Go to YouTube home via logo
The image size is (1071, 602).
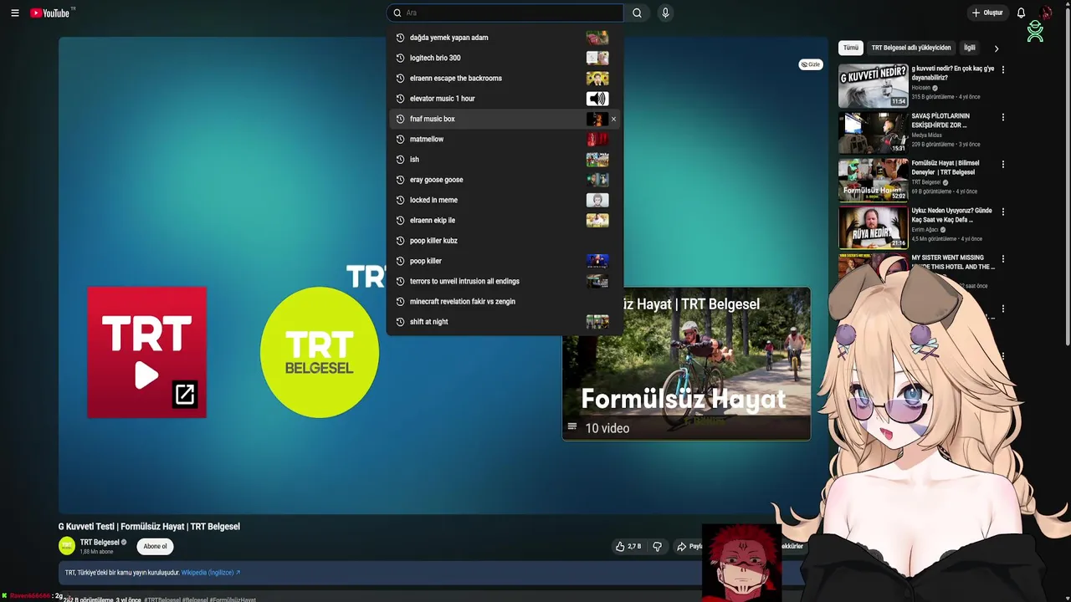click(52, 13)
